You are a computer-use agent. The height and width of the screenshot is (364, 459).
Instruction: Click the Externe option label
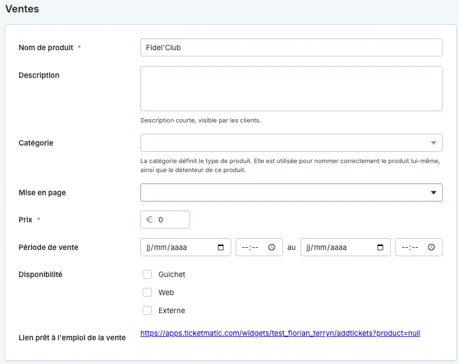pos(171,310)
